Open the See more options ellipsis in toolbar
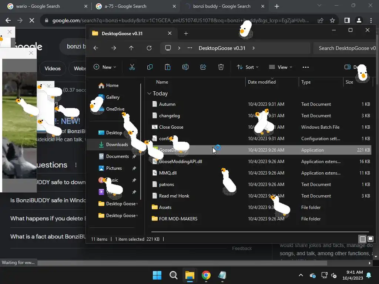Viewport: 379px width, 284px height. click(x=306, y=67)
